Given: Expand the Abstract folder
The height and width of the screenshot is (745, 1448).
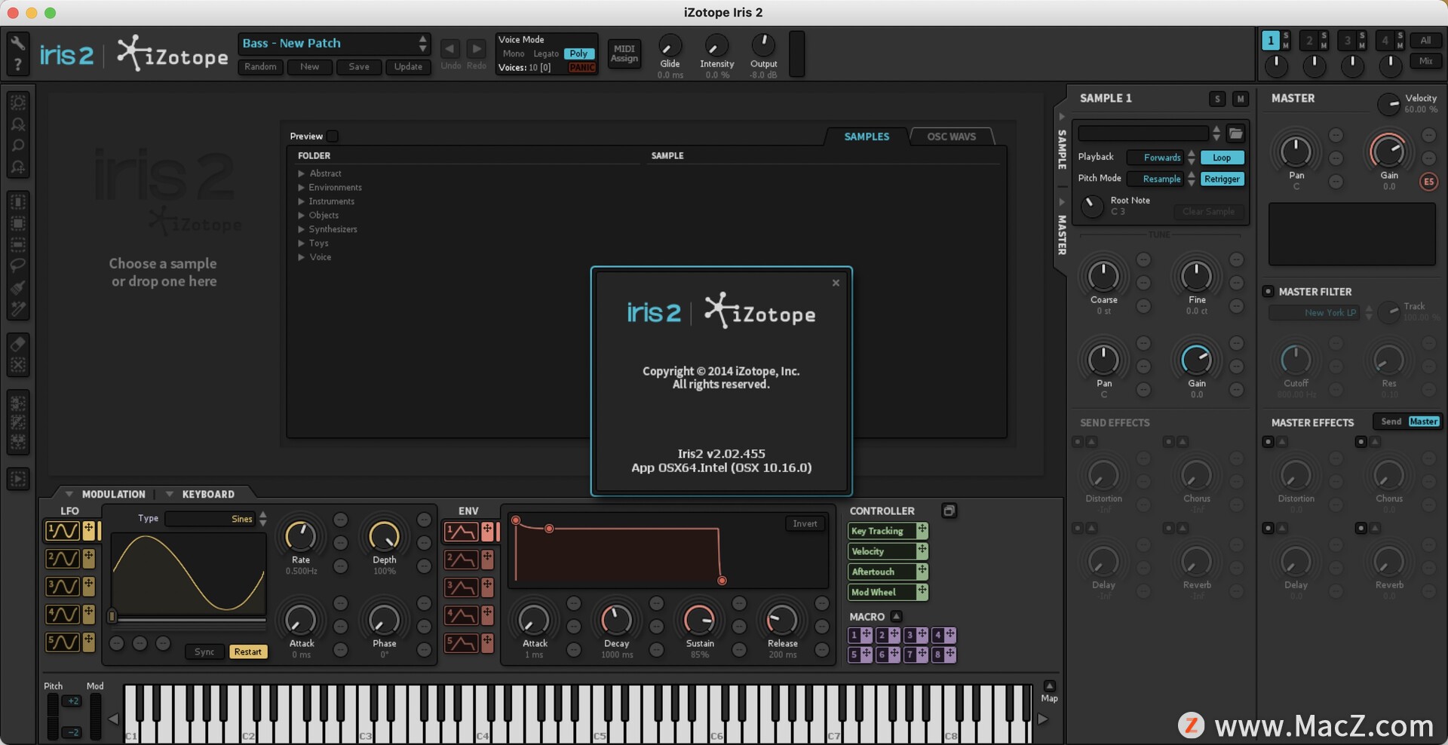Looking at the screenshot, I should 302,173.
